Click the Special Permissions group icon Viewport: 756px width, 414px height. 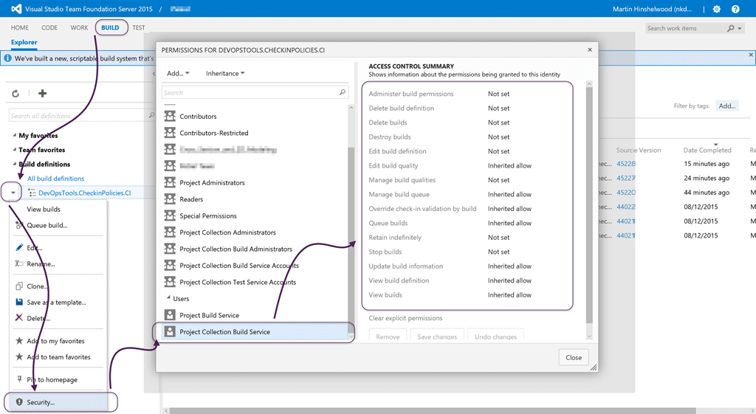[x=170, y=215]
